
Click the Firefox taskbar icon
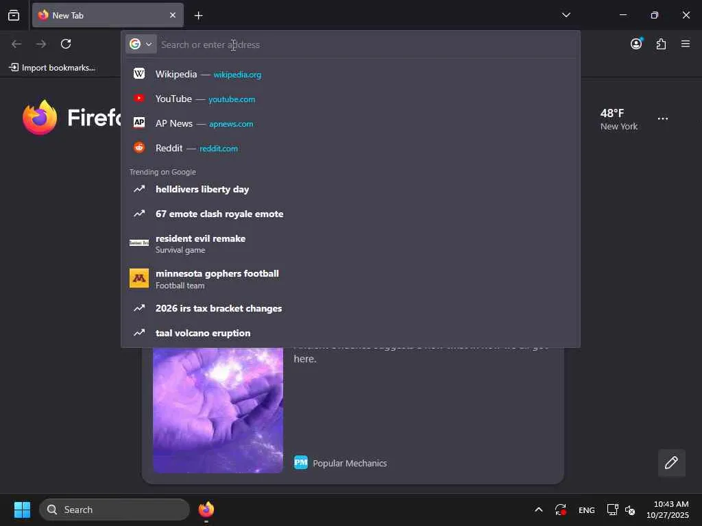click(206, 510)
